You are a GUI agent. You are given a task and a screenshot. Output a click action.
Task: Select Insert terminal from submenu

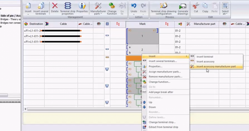click(205, 57)
